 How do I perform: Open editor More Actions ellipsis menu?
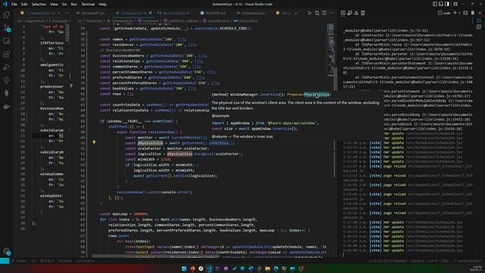coord(332,13)
